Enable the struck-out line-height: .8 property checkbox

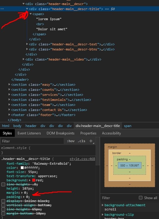coord(3,184)
